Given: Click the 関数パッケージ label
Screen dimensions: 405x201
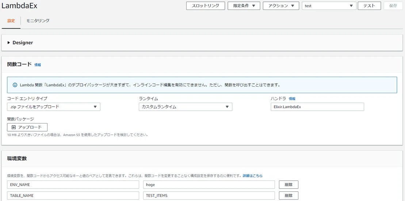Looking at the screenshot, I should tap(20, 119).
